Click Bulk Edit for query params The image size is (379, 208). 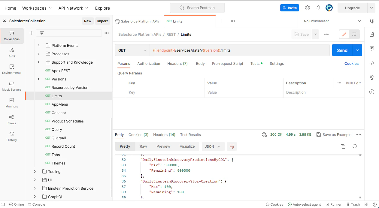[353, 83]
